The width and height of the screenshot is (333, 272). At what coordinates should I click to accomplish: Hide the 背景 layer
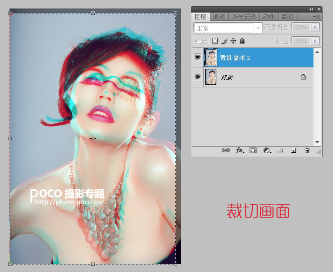(x=197, y=76)
